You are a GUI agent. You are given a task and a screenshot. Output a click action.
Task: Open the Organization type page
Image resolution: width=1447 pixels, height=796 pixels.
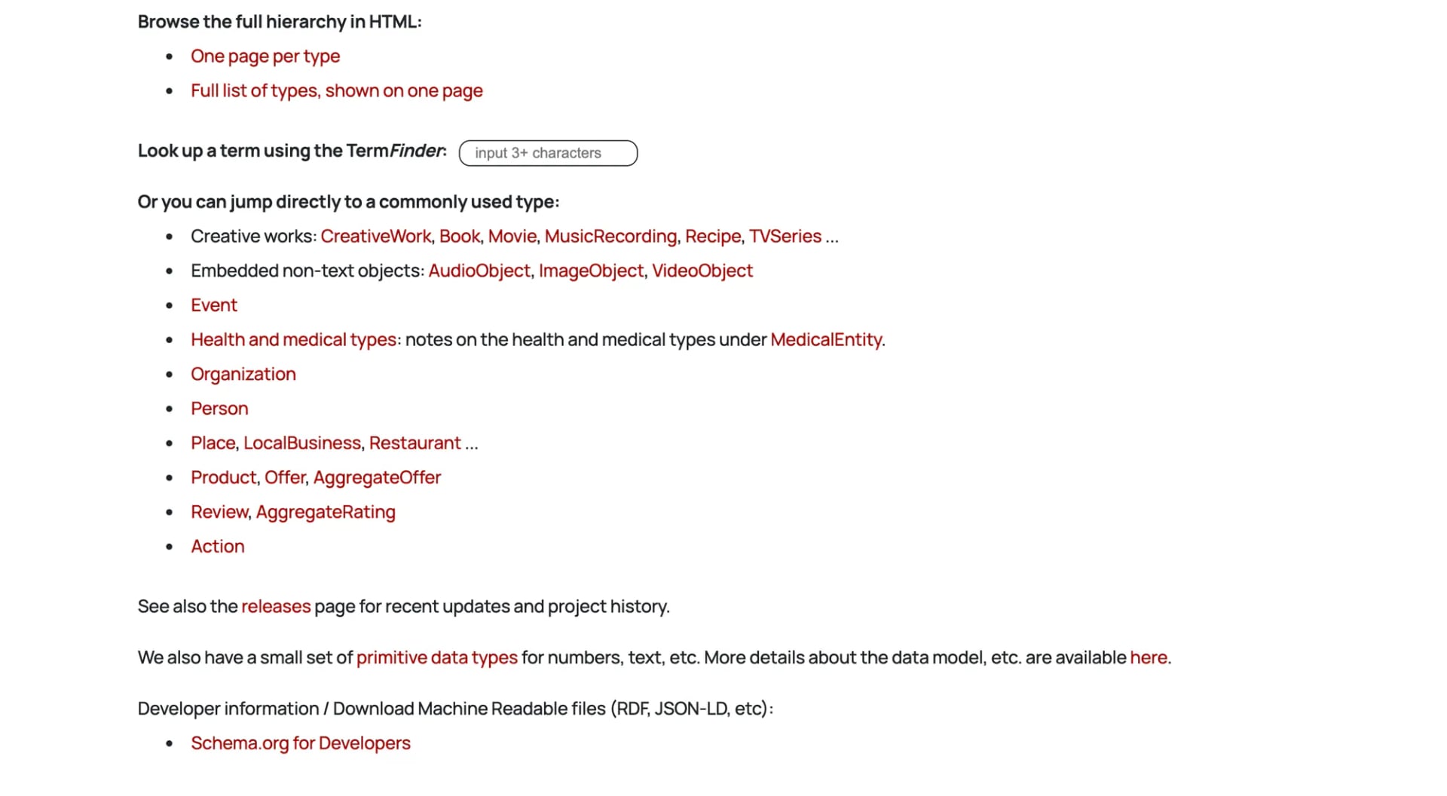pyautogui.click(x=243, y=374)
